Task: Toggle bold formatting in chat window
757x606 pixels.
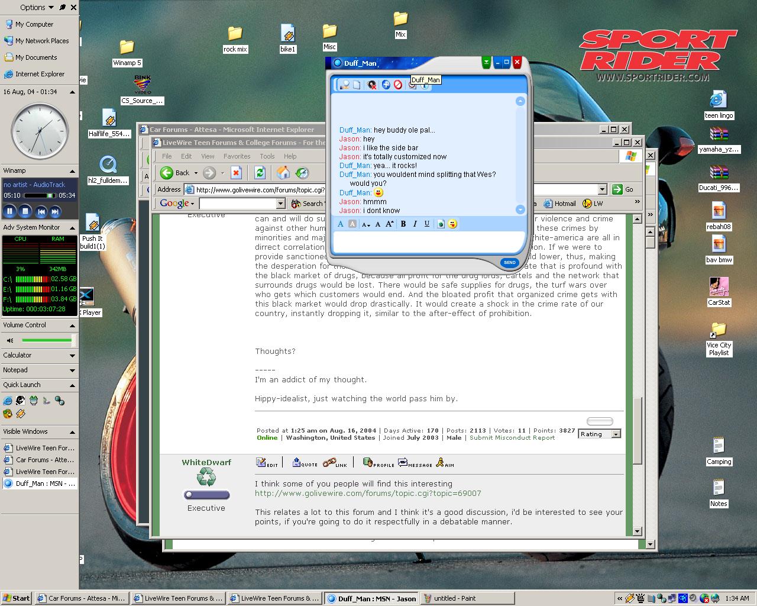Action: [x=403, y=224]
